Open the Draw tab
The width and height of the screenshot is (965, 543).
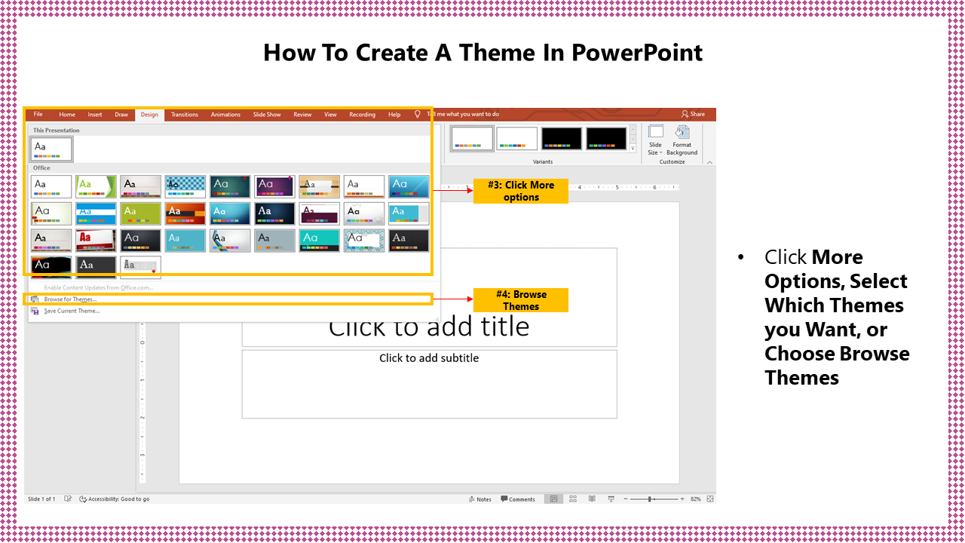click(121, 115)
